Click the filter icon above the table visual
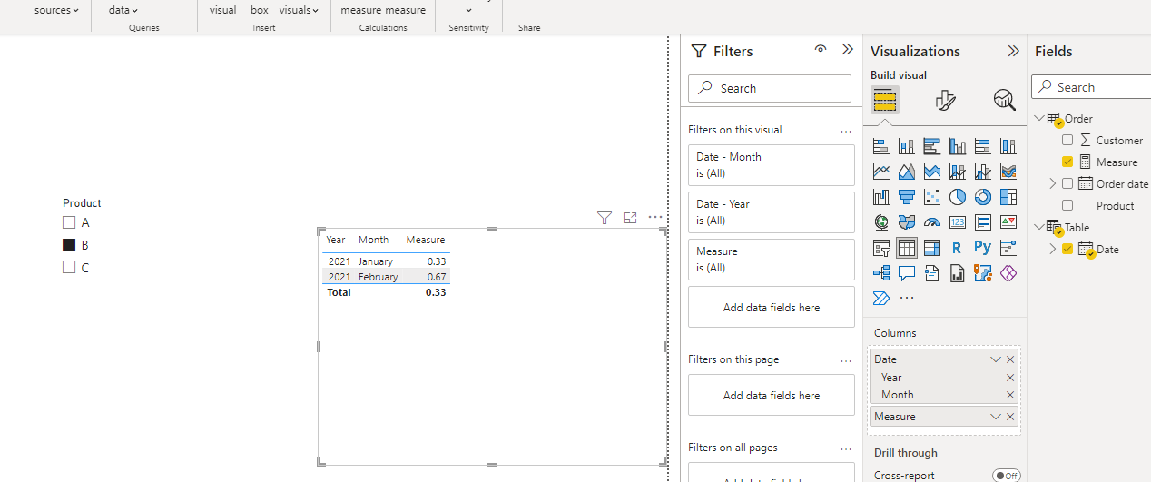1151x482 pixels. click(605, 218)
